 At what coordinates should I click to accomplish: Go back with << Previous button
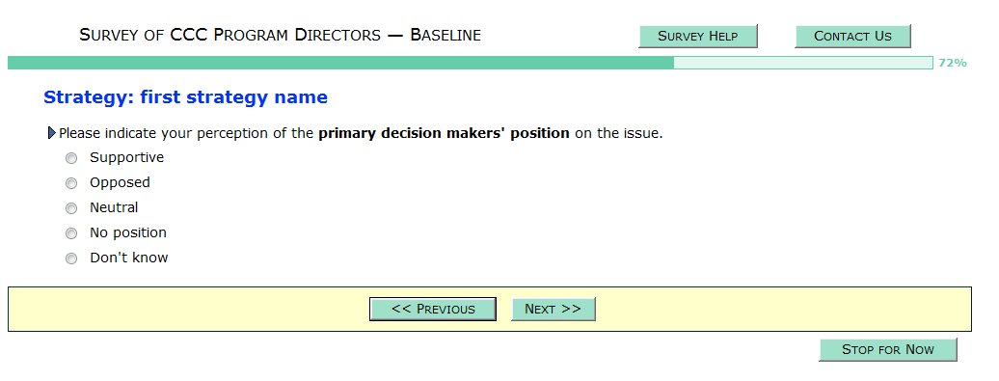pyautogui.click(x=433, y=309)
